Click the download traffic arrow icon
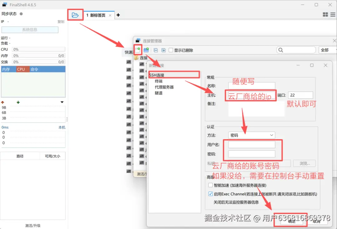This screenshot has width=337, height=229. [x=18, y=102]
